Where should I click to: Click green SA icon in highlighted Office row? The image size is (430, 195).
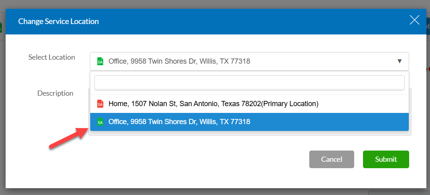pyautogui.click(x=100, y=122)
